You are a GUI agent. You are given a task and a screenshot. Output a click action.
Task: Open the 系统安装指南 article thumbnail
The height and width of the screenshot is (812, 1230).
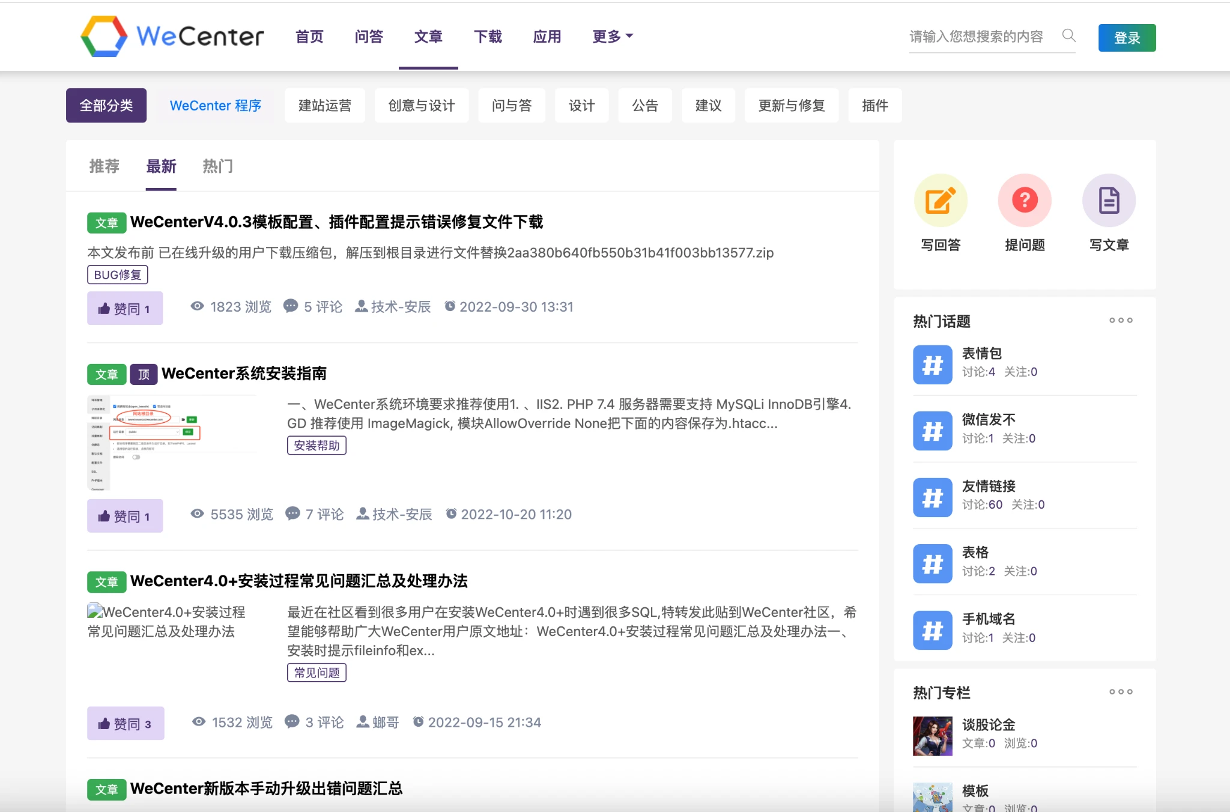coord(172,443)
